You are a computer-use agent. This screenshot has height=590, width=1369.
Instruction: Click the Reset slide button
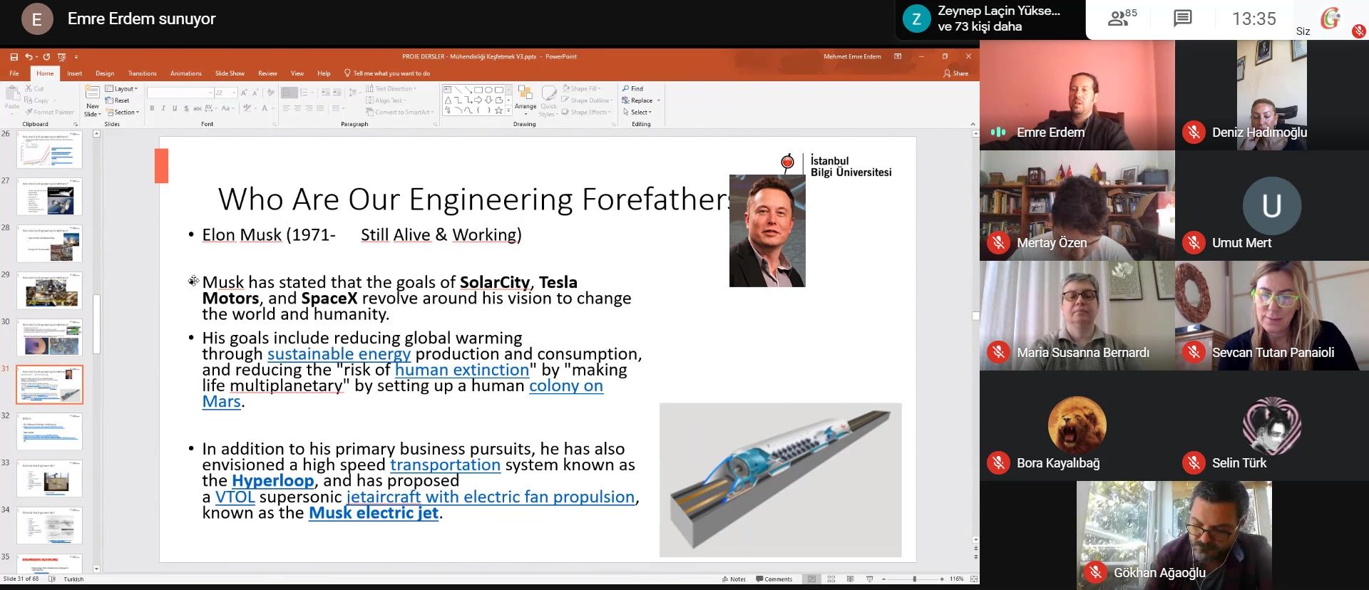point(118,100)
